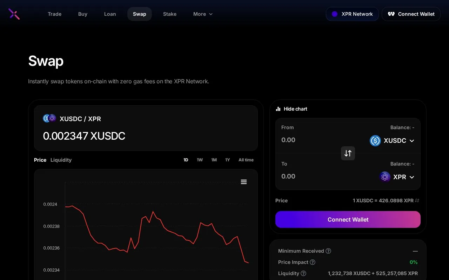Open the Loan tab

click(x=110, y=14)
